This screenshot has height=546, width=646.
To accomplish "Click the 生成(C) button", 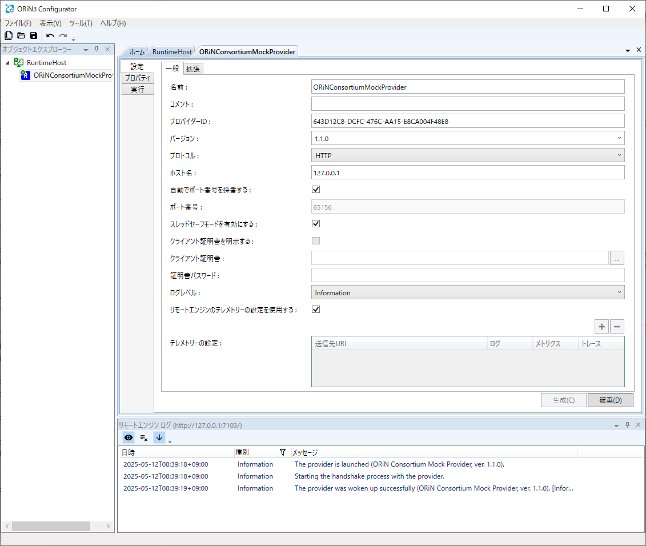I will (x=564, y=400).
